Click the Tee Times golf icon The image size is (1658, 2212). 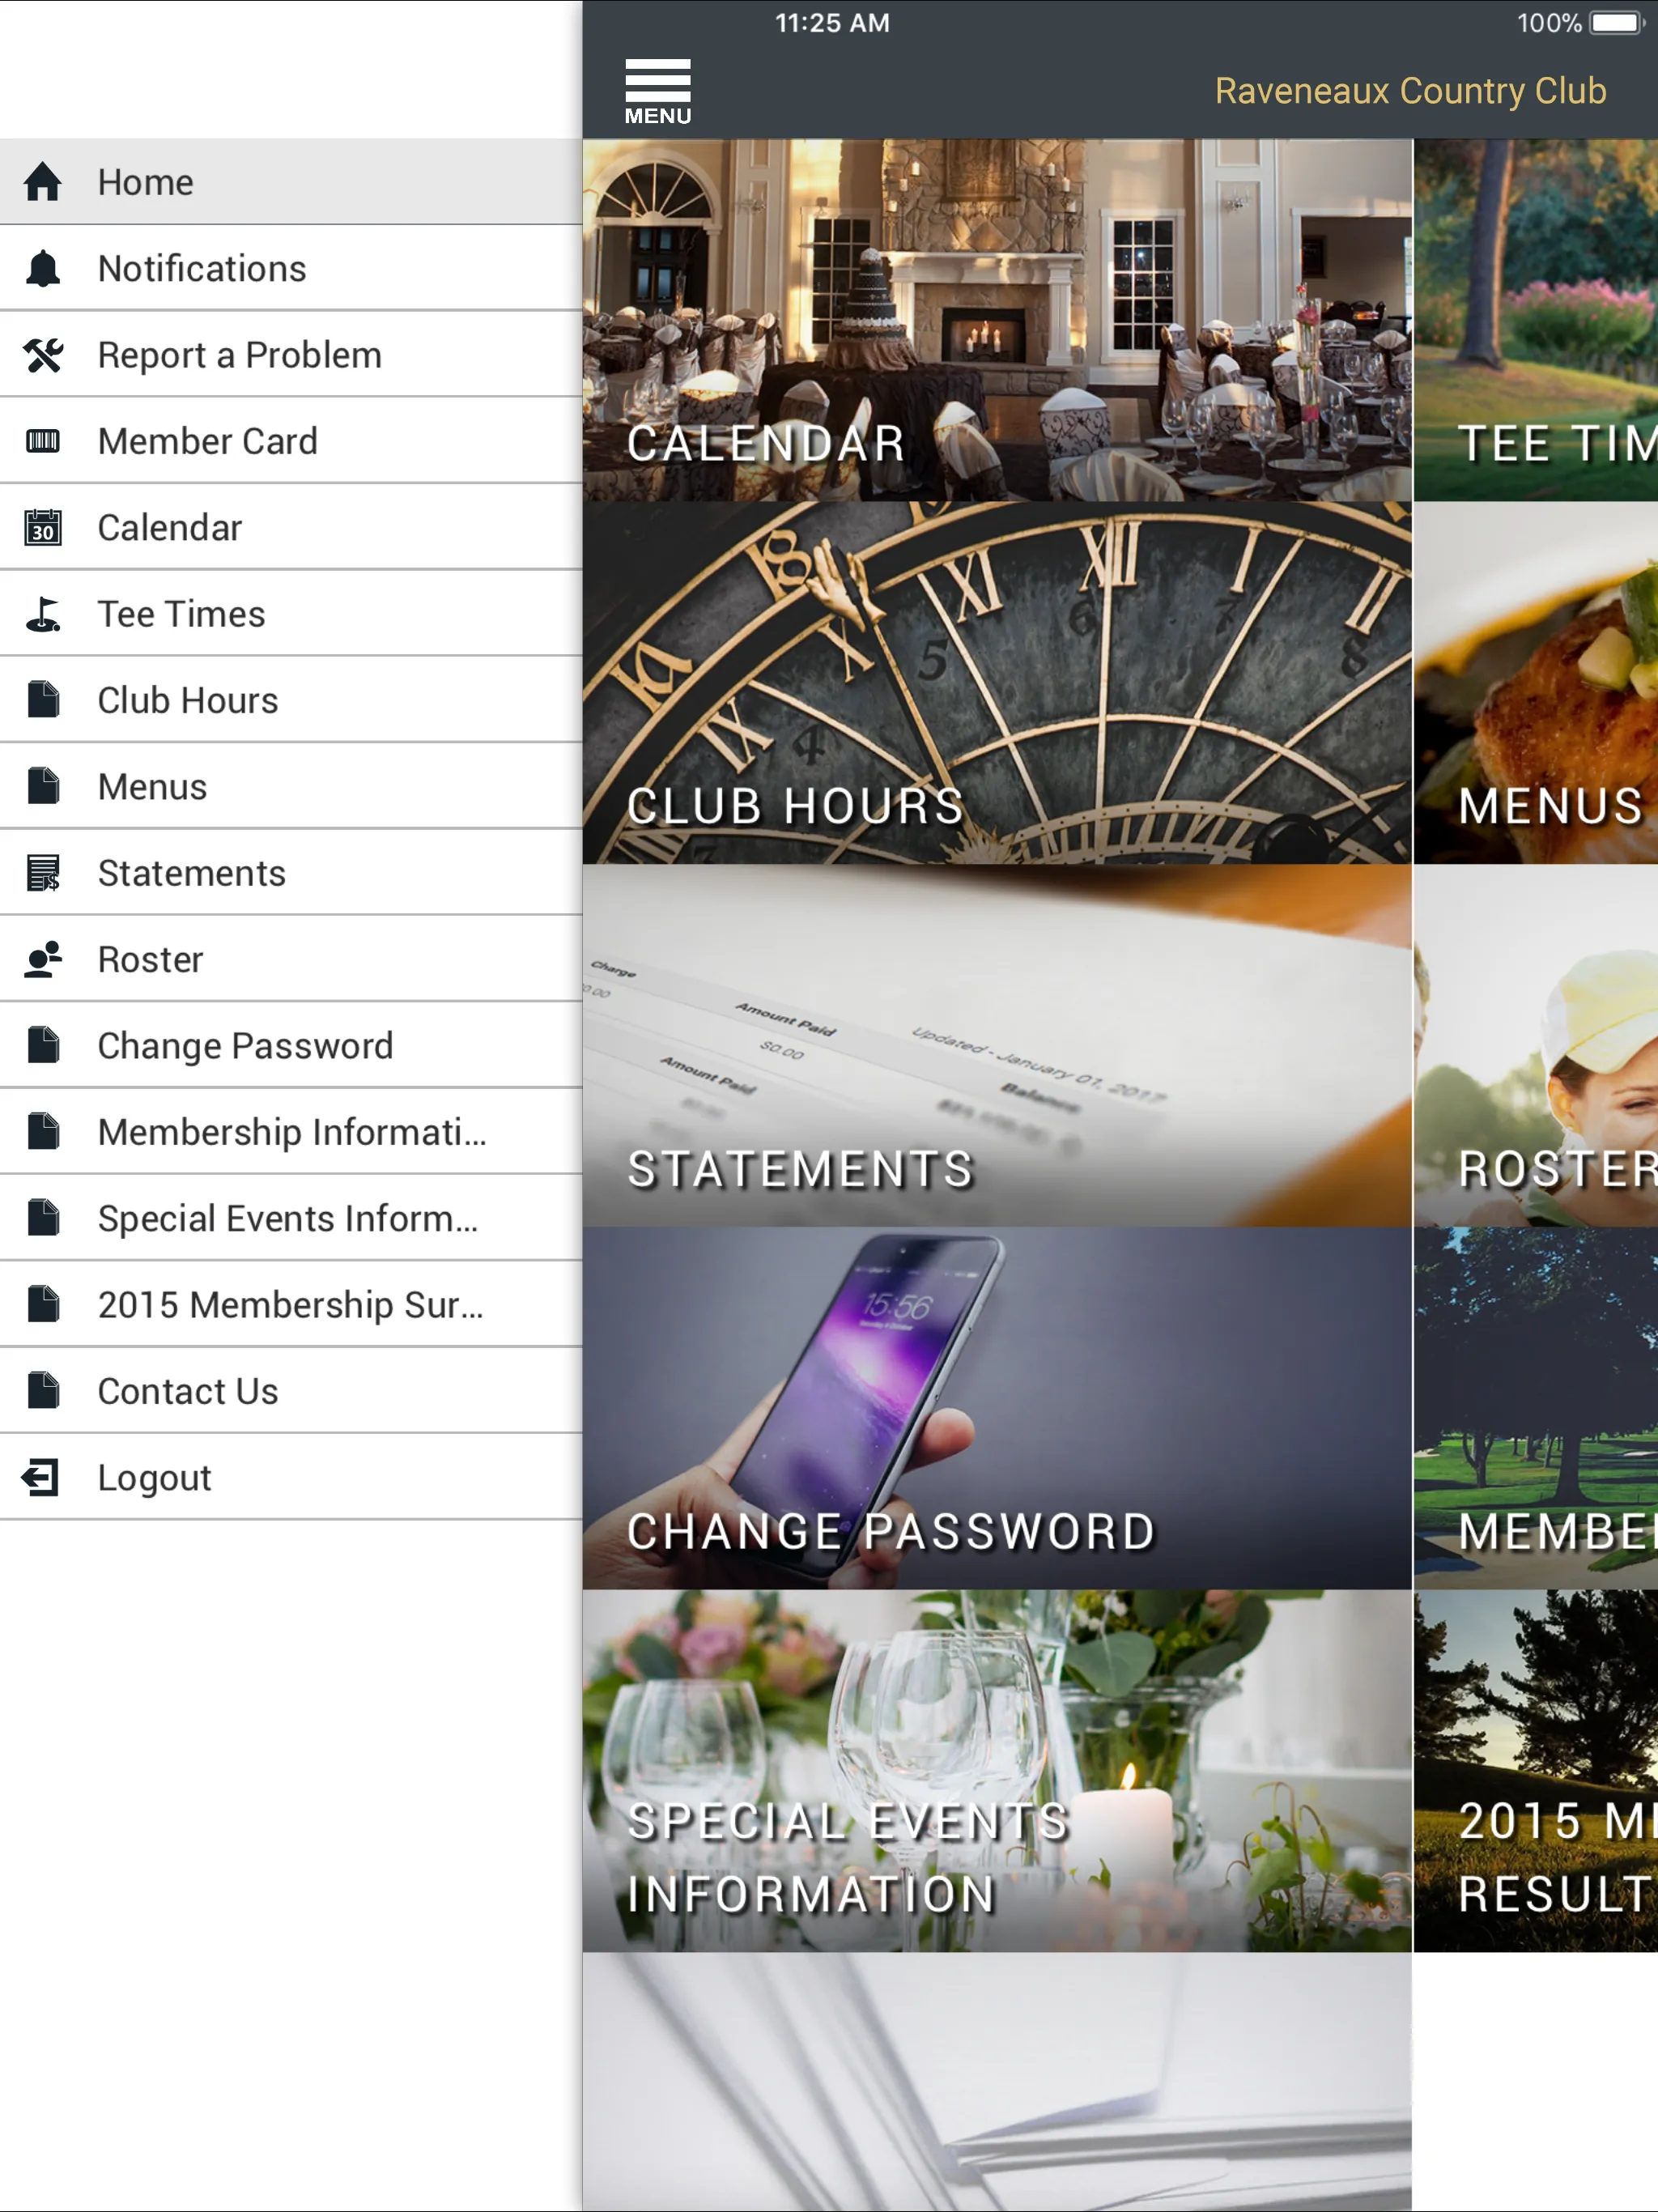45,613
